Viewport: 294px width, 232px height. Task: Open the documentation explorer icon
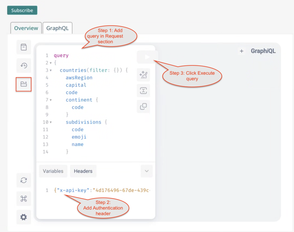coord(24,47)
